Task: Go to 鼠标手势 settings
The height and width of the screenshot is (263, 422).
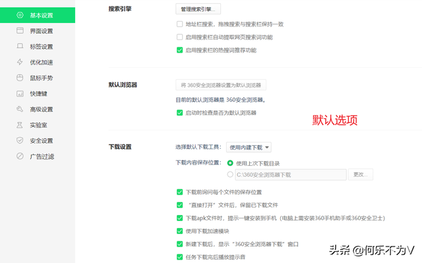Action: 38,78
